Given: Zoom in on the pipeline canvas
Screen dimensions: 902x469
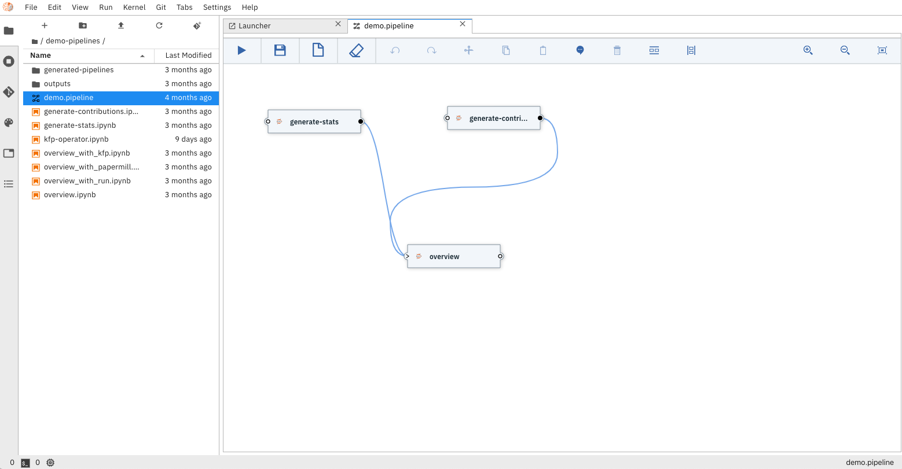Looking at the screenshot, I should tap(808, 50).
